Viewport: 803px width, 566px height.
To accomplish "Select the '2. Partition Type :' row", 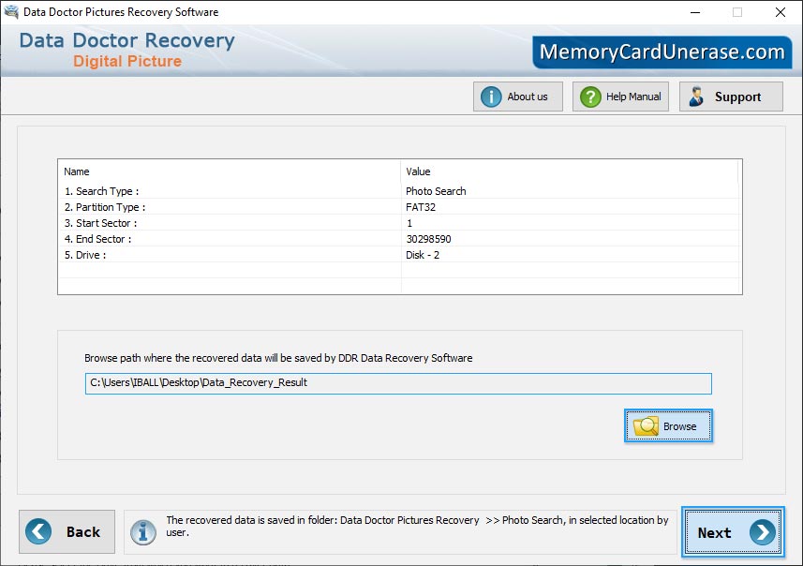I will tap(399, 207).
